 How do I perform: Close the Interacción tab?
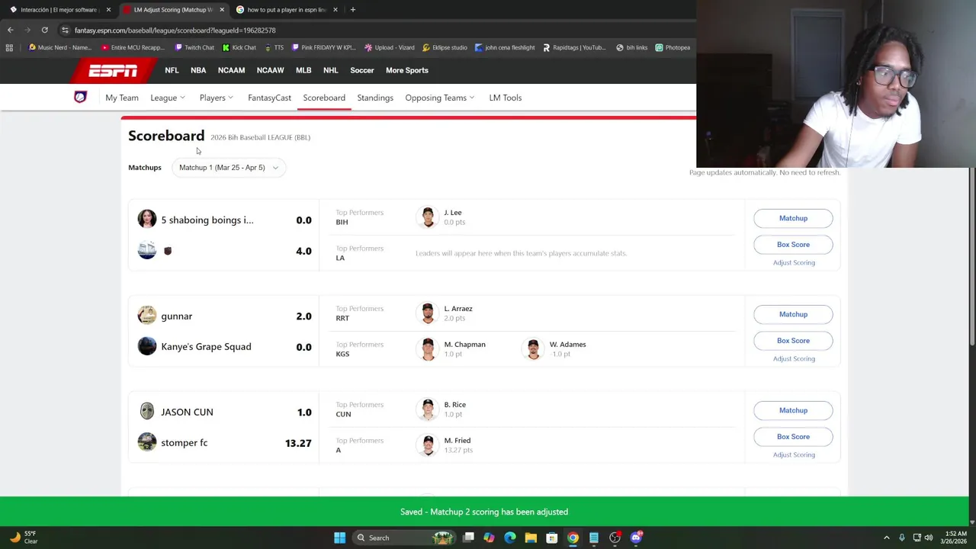click(108, 10)
